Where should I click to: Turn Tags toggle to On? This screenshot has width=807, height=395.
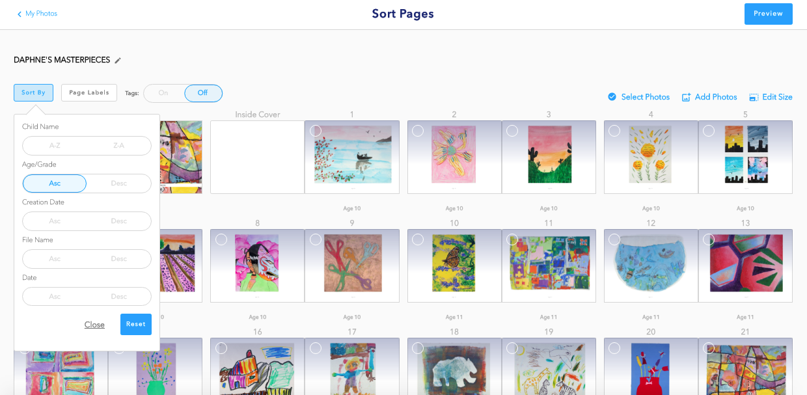pyautogui.click(x=163, y=93)
